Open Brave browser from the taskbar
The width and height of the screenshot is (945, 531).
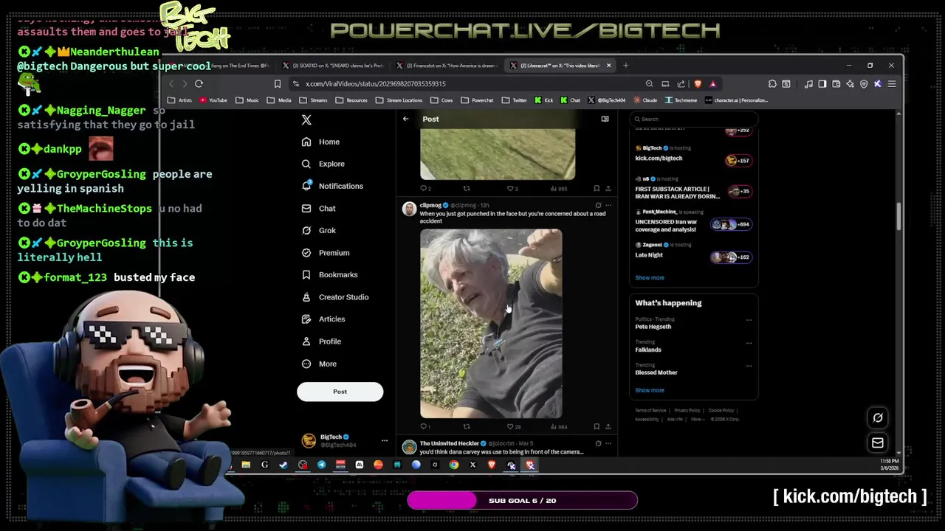point(492,465)
